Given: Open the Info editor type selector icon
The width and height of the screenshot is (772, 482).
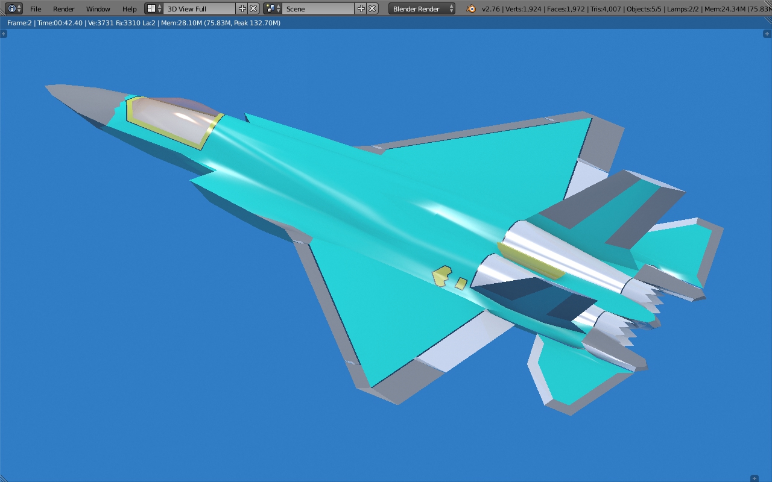Looking at the screenshot, I should (x=14, y=8).
